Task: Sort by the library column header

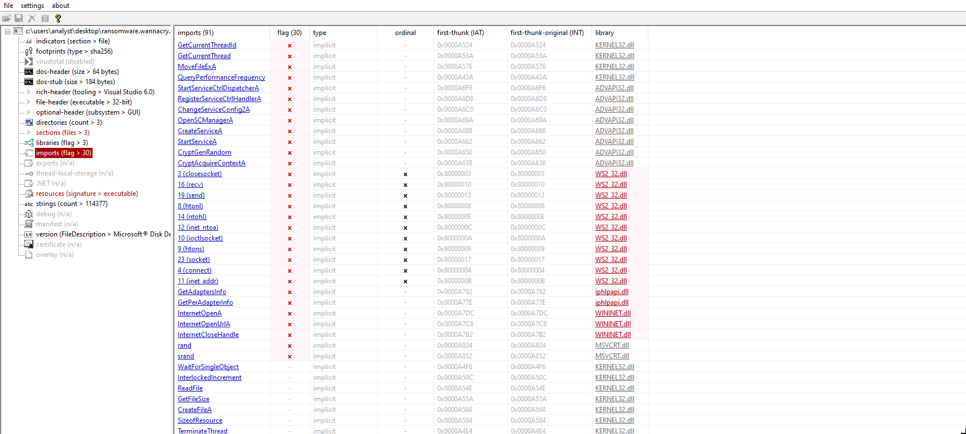Action: (620, 33)
